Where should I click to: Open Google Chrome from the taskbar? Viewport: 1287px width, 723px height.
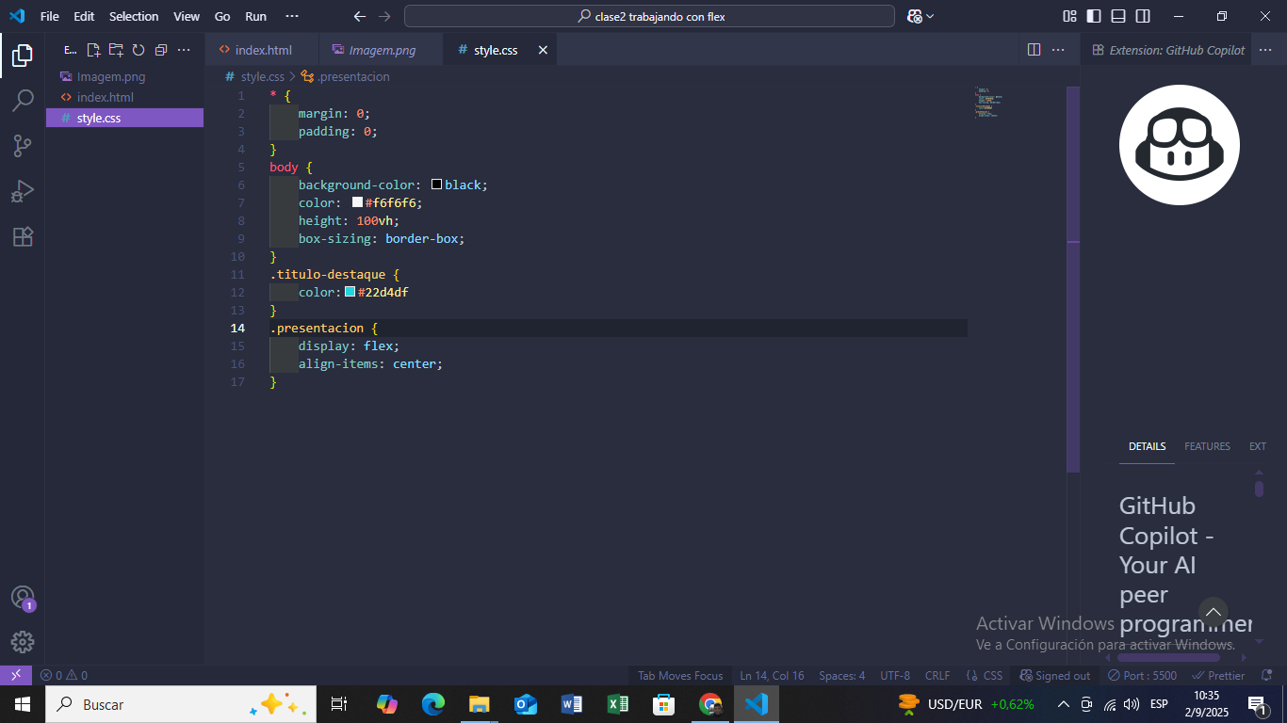[710, 704]
